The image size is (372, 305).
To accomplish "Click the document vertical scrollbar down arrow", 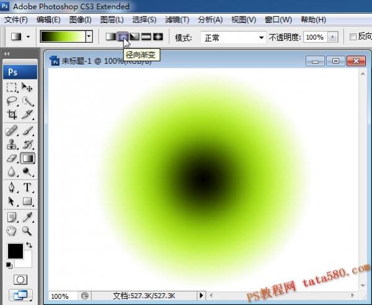I will [363, 286].
